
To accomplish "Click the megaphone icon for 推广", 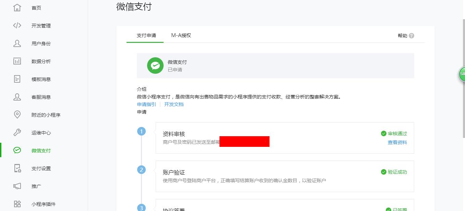I will 17,186.
